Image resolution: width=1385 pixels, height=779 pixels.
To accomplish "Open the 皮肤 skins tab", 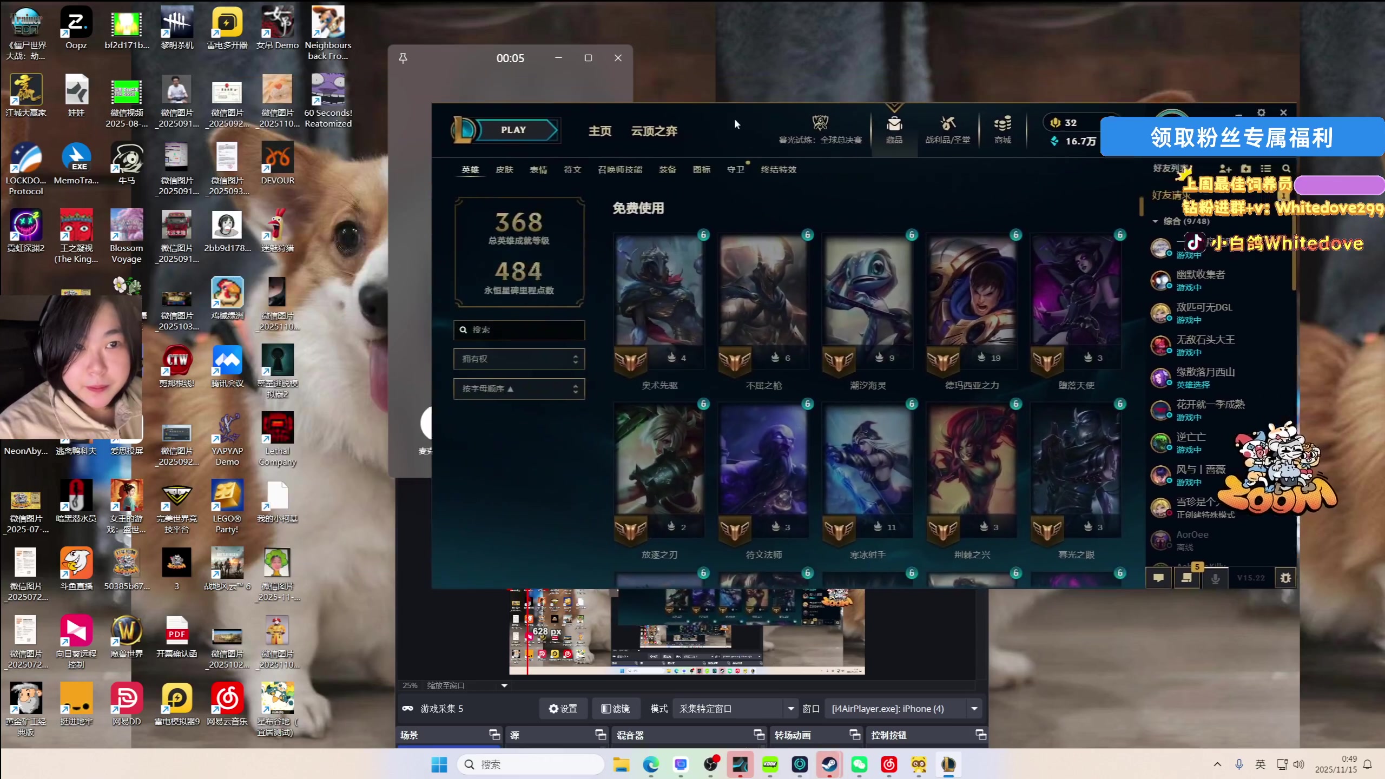I will [x=504, y=169].
